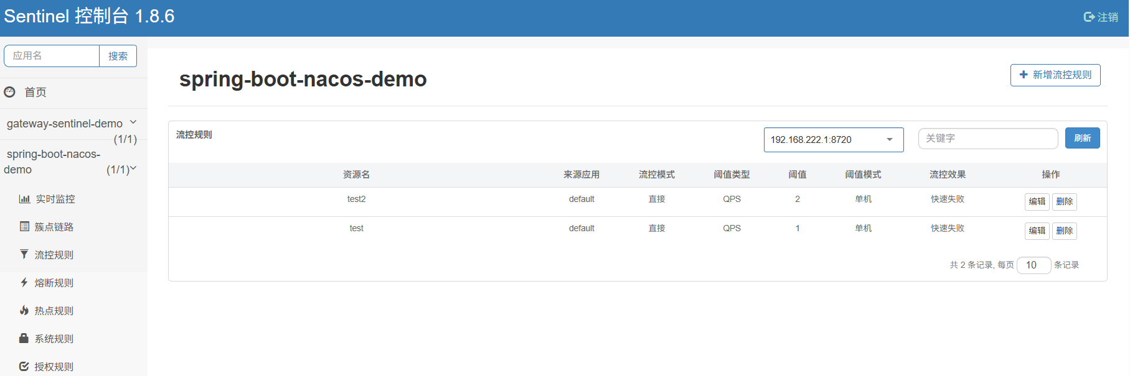The width and height of the screenshot is (1130, 376).
Task: Click the funnel filter icon for 流控规则
Action: point(24,254)
